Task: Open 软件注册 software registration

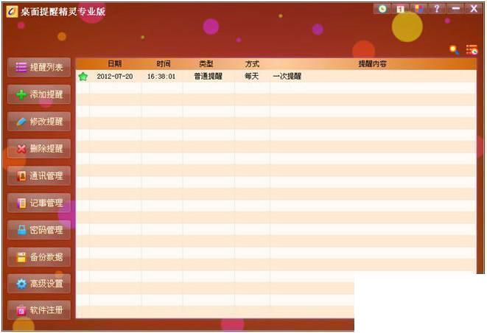Action: (x=39, y=310)
